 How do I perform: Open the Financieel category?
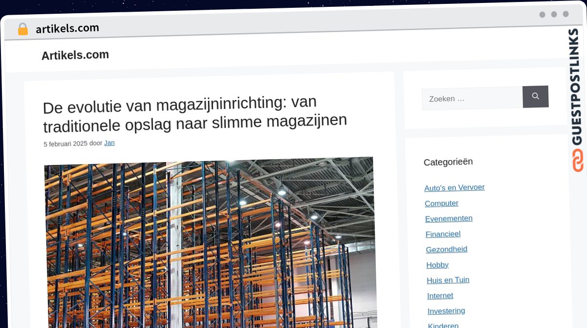443,234
